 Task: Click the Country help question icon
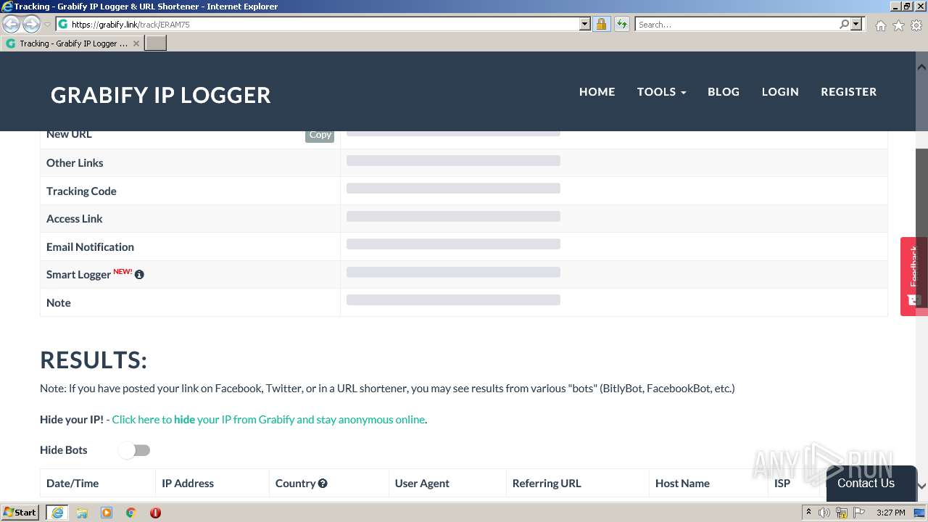click(323, 483)
